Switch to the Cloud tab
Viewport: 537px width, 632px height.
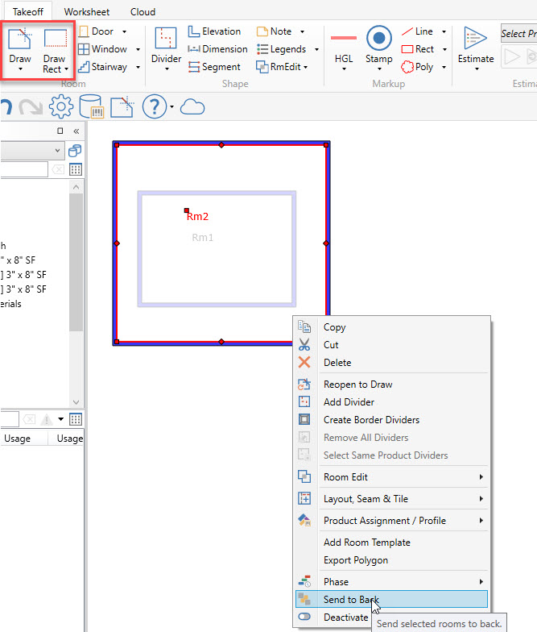click(x=143, y=11)
